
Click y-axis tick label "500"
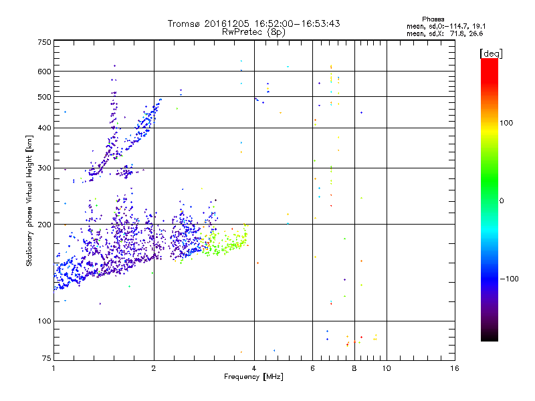point(44,97)
